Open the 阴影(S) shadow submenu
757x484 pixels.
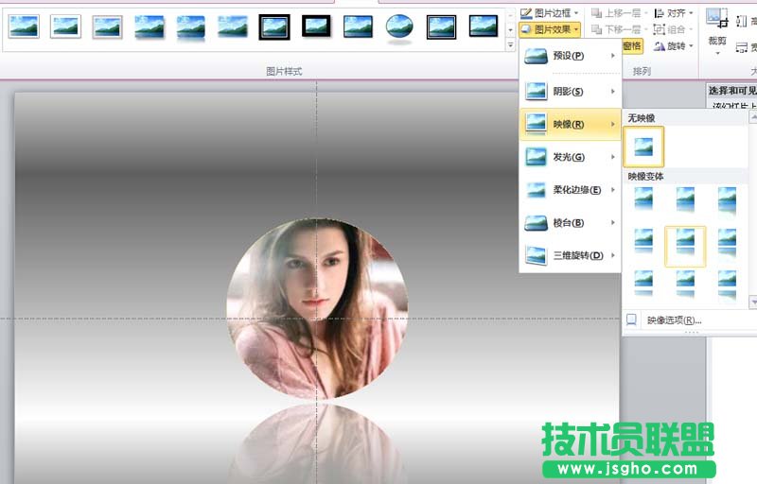[x=571, y=91]
